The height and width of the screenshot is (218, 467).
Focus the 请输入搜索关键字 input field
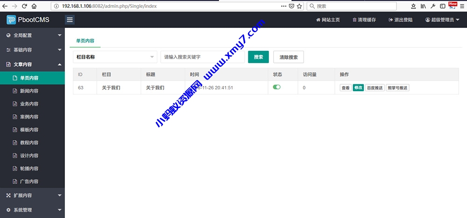[203, 57]
